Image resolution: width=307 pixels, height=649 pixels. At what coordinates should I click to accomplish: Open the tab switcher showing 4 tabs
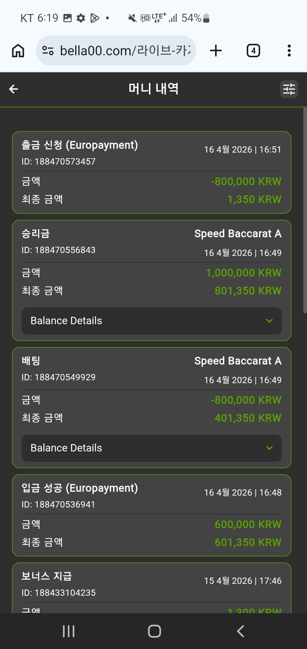point(253,51)
